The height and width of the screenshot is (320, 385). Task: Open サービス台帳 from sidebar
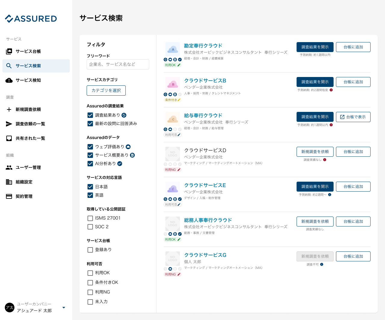pyautogui.click(x=36, y=51)
